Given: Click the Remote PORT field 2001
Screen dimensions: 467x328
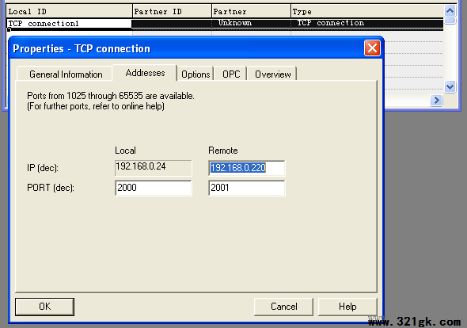Looking at the screenshot, I should [247, 188].
